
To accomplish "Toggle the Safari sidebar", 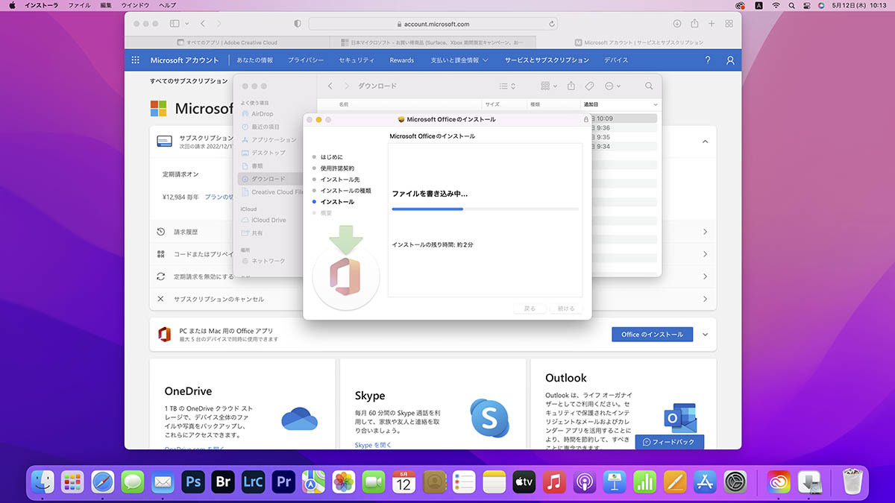I will click(175, 24).
